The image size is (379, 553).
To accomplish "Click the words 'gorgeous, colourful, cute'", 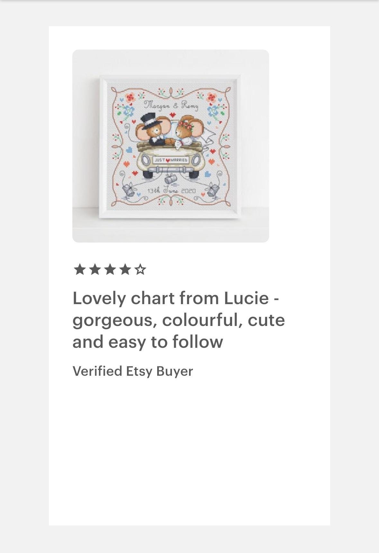I will pyautogui.click(x=179, y=320).
